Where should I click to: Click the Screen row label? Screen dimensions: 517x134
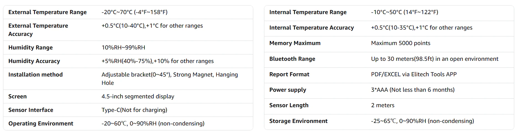click(17, 96)
